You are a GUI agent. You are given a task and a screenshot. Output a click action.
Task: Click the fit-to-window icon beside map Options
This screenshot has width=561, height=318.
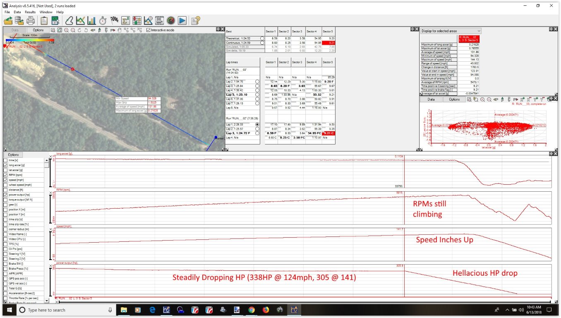[53, 30]
